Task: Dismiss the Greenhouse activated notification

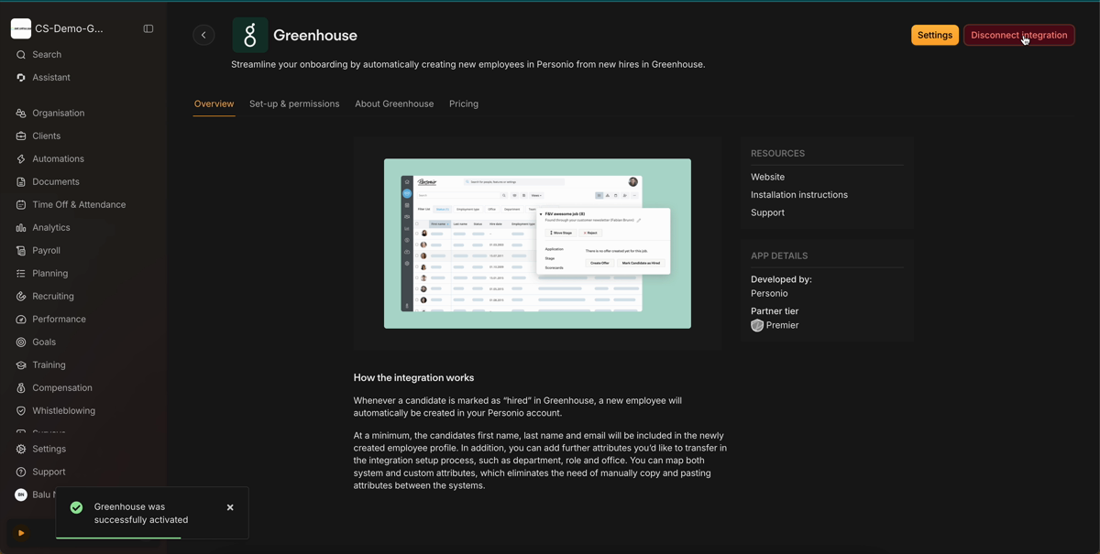Action: (x=230, y=507)
